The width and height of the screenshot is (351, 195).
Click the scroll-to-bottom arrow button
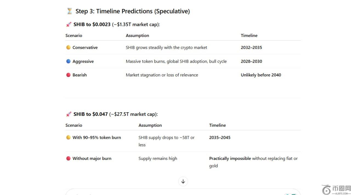pyautogui.click(x=183, y=181)
